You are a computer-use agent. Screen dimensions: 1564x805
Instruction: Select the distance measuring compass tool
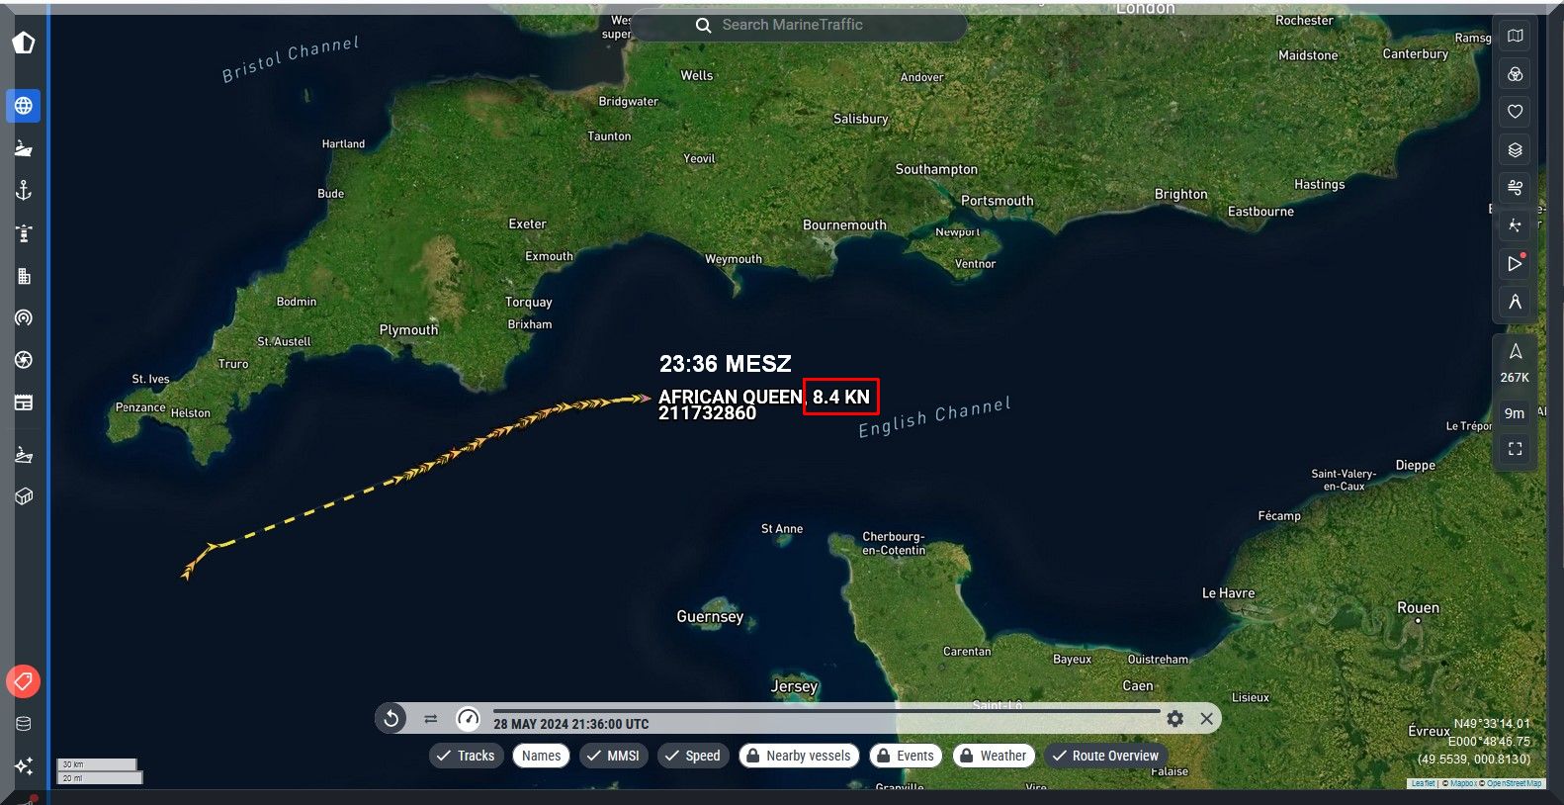(1515, 302)
